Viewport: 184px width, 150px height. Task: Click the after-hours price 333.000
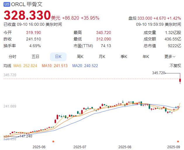(145, 18)
